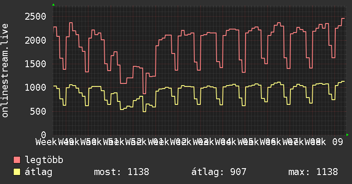Click the onlinestream.live vertical axis title

(x=5, y=71)
